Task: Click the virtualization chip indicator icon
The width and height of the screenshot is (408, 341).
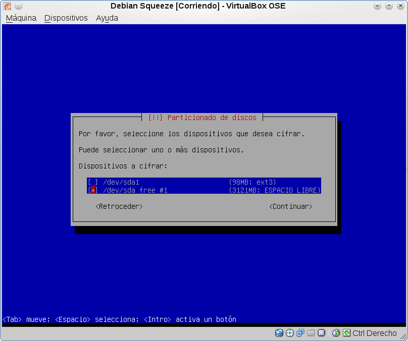Action: click(x=322, y=333)
